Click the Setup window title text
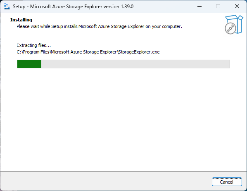This screenshot has height=191, width=247. click(73, 7)
